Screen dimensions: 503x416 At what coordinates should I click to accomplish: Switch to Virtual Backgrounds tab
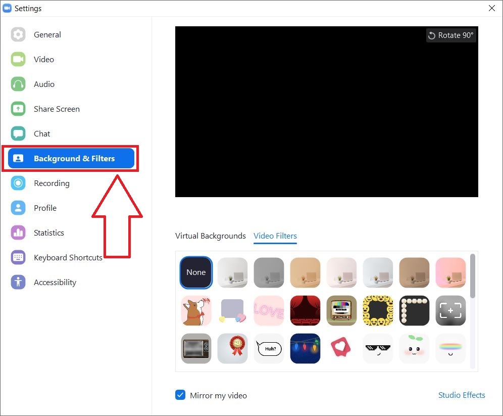pos(210,236)
